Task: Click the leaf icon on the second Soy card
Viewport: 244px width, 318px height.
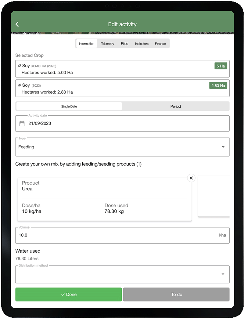Action: tap(19, 85)
